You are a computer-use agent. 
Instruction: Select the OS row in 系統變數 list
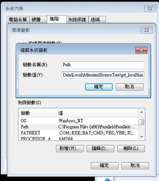78,121
